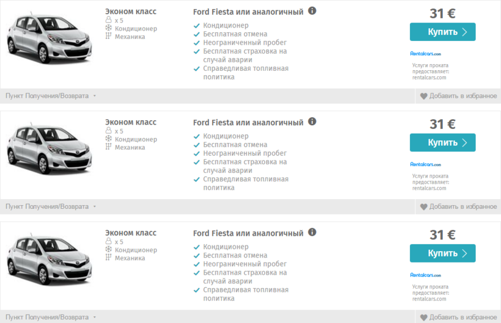Screen dimensions: 501x323
Task: Click Rentalcars.com logo in third listing
Action: point(425,275)
